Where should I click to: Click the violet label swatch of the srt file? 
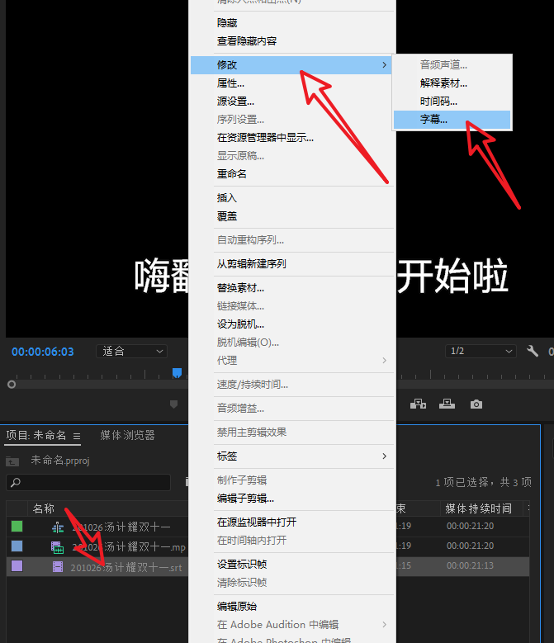(17, 566)
